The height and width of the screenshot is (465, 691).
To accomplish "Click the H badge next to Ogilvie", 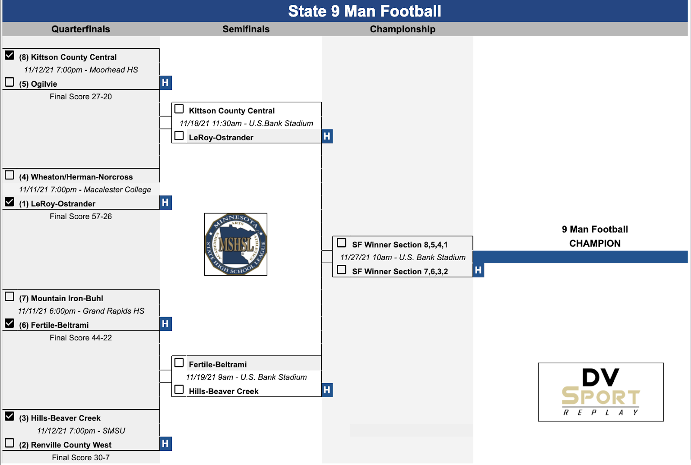I will coord(165,83).
